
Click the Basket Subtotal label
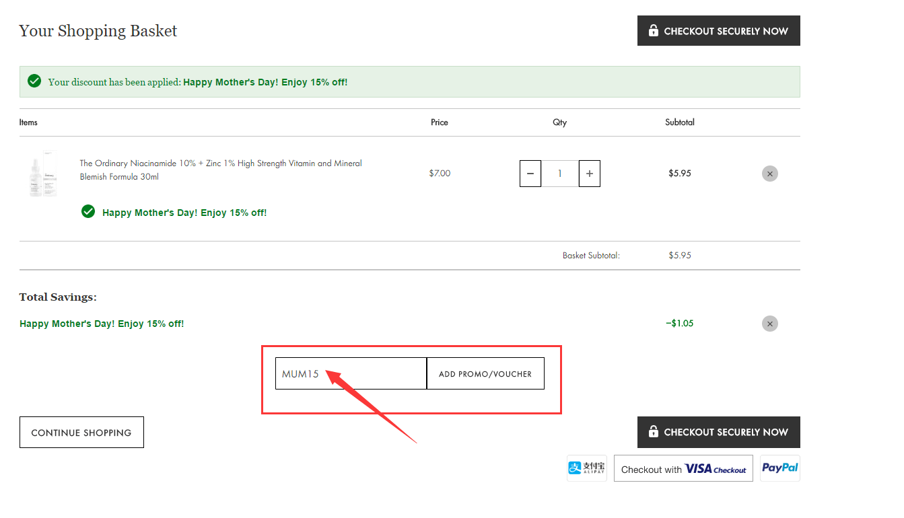[591, 256]
